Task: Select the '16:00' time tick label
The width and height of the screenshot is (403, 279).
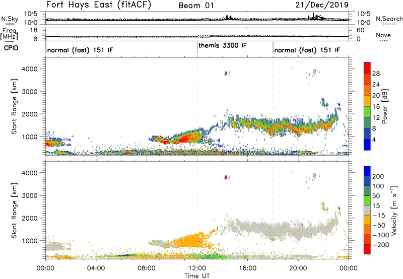Action: [247, 268]
